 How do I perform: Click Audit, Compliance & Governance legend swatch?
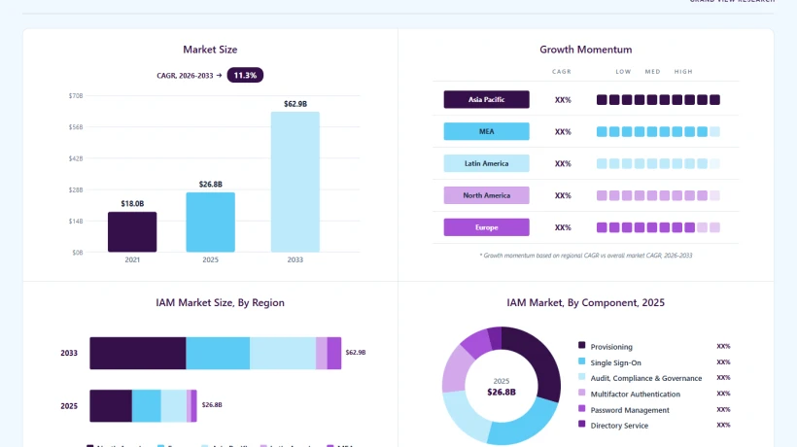click(581, 377)
